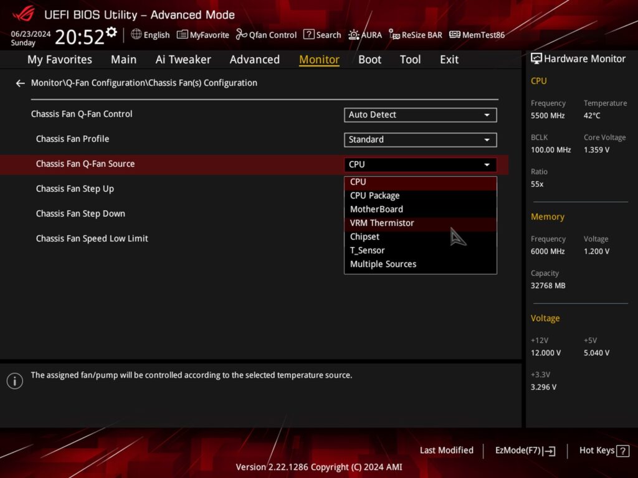Click the Hot Keys question mark icon
Image resolution: width=638 pixels, height=478 pixels.
coord(622,451)
